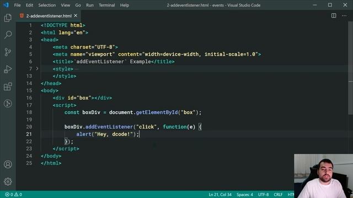The height and width of the screenshot is (198, 353).
Task: Click the opening body tag on line 15
Action: point(50,90)
